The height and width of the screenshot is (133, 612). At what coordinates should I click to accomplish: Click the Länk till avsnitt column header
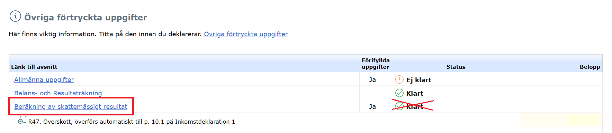[x=34, y=67]
